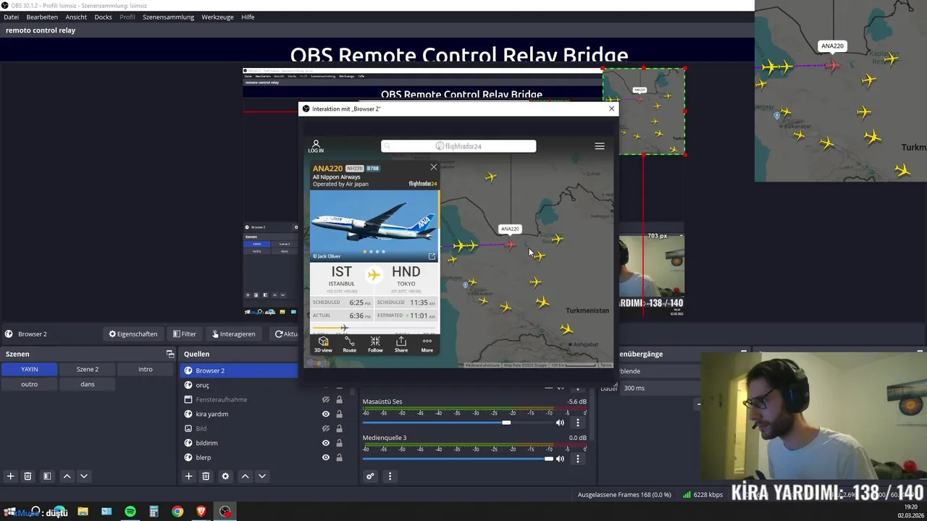Switch to Szene 2
The image size is (927, 521).
[88, 369]
